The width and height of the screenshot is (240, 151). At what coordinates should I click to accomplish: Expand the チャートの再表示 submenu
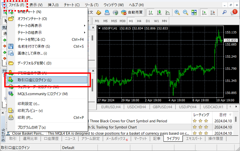[x=47, y=26]
